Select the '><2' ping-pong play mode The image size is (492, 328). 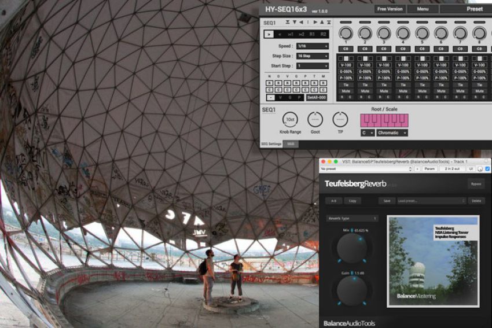[x=301, y=34]
